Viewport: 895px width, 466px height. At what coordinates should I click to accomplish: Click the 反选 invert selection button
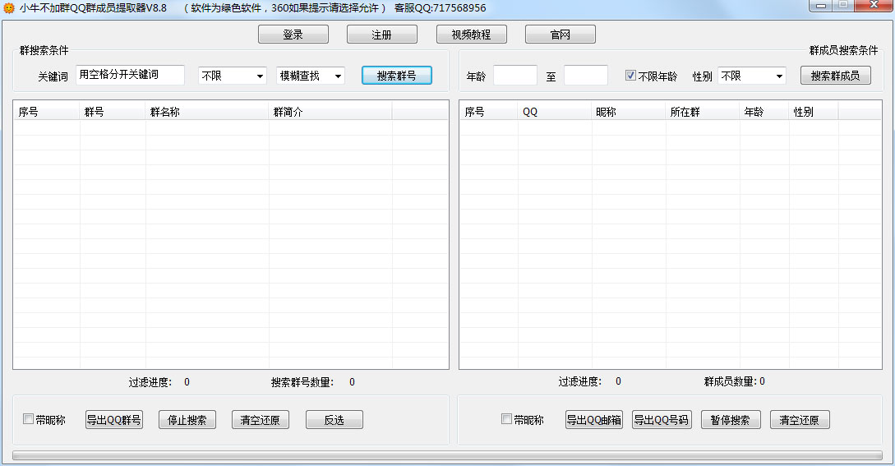click(x=334, y=420)
